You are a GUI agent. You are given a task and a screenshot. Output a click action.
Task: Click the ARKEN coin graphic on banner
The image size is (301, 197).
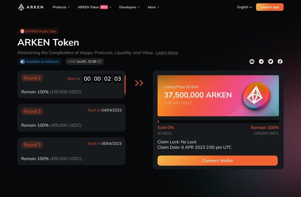256,96
